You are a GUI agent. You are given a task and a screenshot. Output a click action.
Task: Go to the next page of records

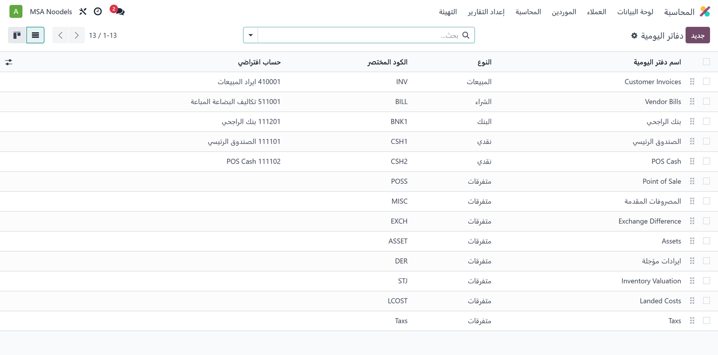pyautogui.click(x=77, y=35)
